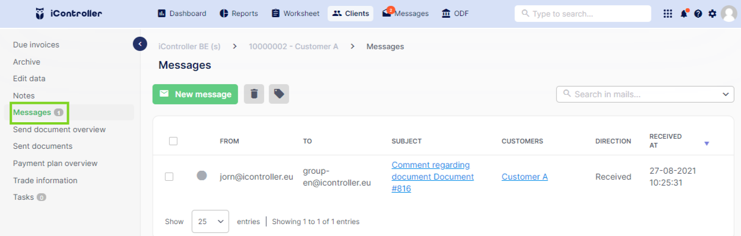The width and height of the screenshot is (741, 236).
Task: Open Messages in the top navigation
Action: (x=406, y=13)
